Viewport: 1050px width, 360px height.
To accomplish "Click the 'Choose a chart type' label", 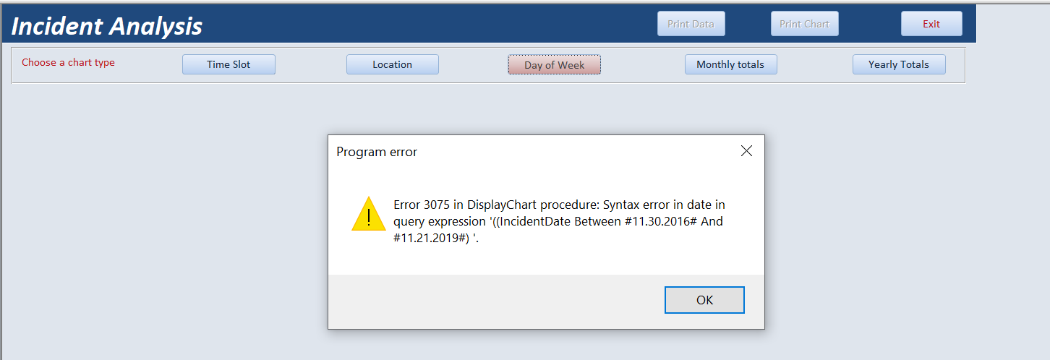I will [x=68, y=62].
